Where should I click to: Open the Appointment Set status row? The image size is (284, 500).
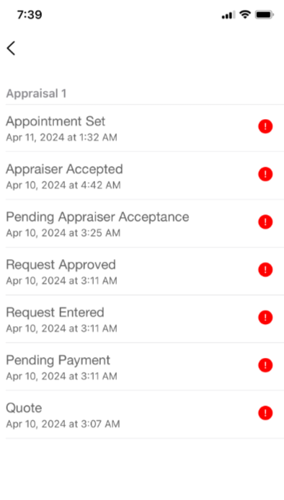(x=145, y=128)
